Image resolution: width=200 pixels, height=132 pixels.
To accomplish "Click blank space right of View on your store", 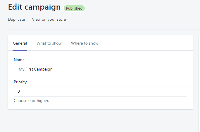I will (x=132, y=20).
